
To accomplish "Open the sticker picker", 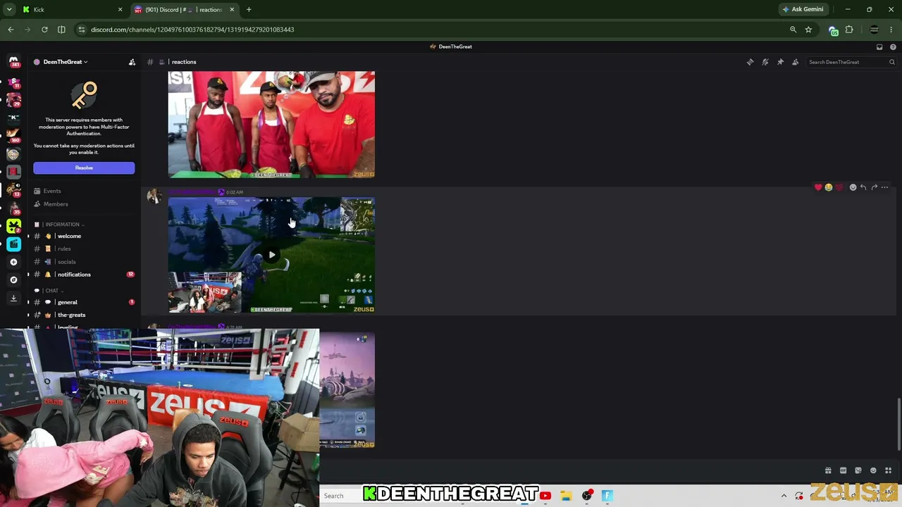I will click(858, 470).
